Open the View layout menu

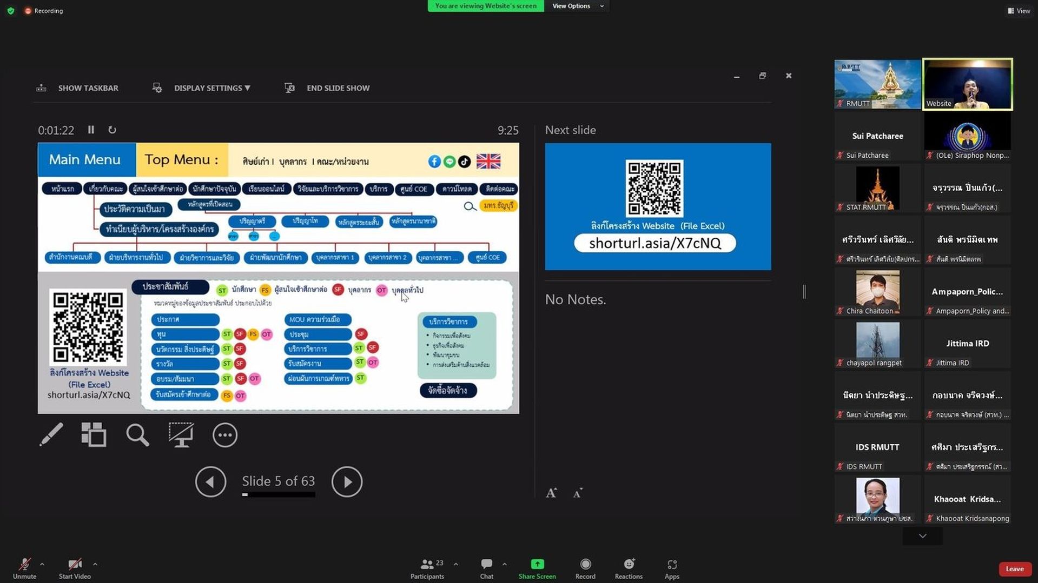1019,11
